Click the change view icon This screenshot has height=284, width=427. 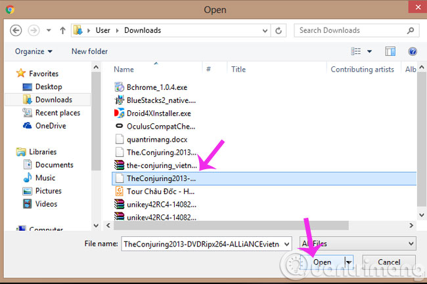click(x=357, y=51)
